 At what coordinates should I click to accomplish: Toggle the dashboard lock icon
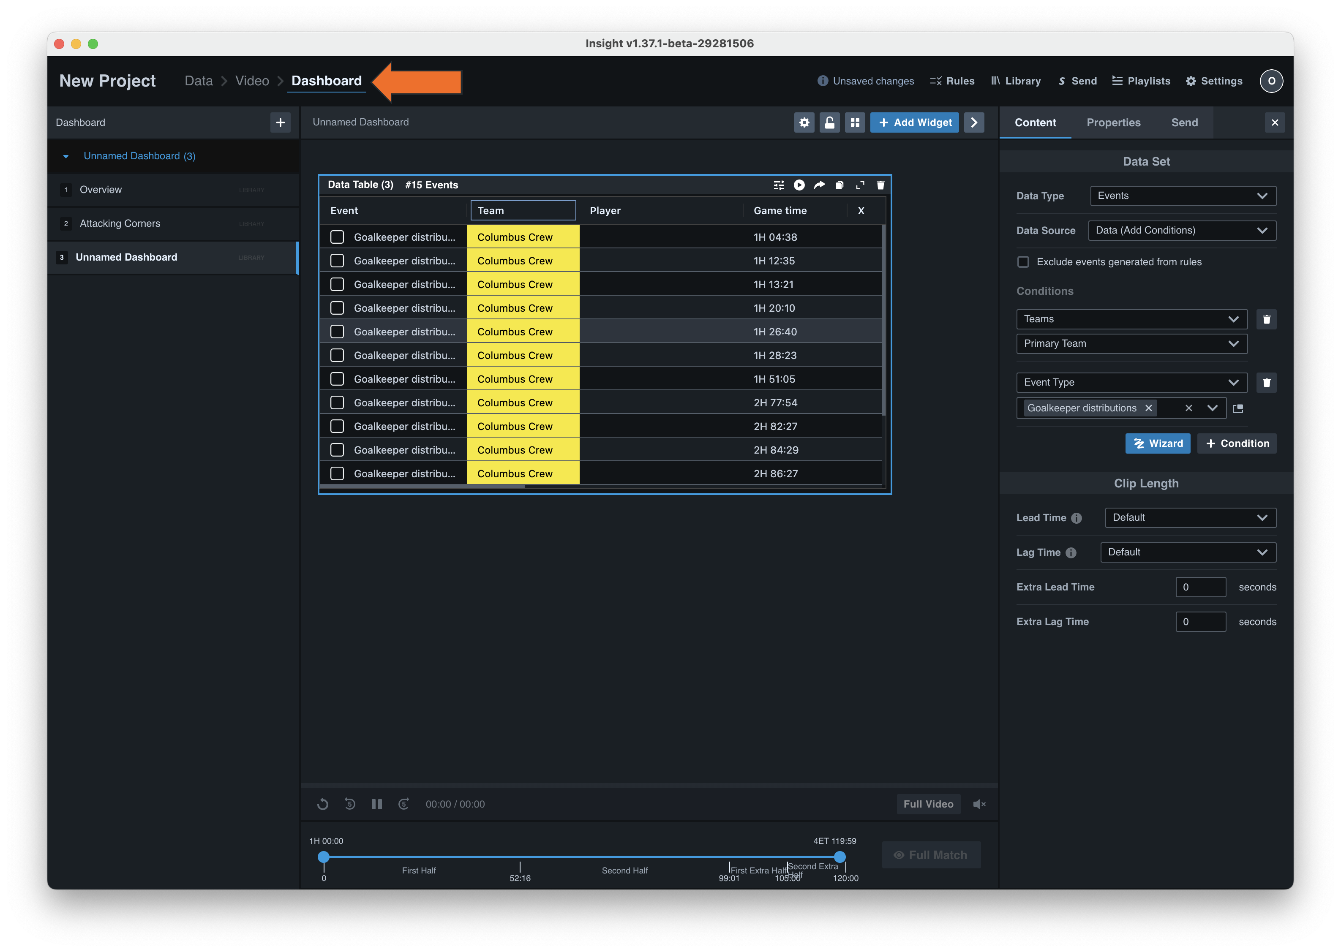[x=829, y=122]
